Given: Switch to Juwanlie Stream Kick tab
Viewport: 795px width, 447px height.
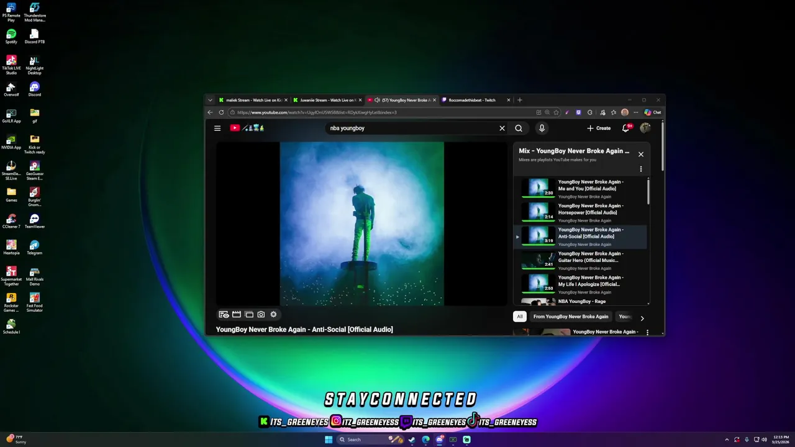Looking at the screenshot, I should (327, 100).
